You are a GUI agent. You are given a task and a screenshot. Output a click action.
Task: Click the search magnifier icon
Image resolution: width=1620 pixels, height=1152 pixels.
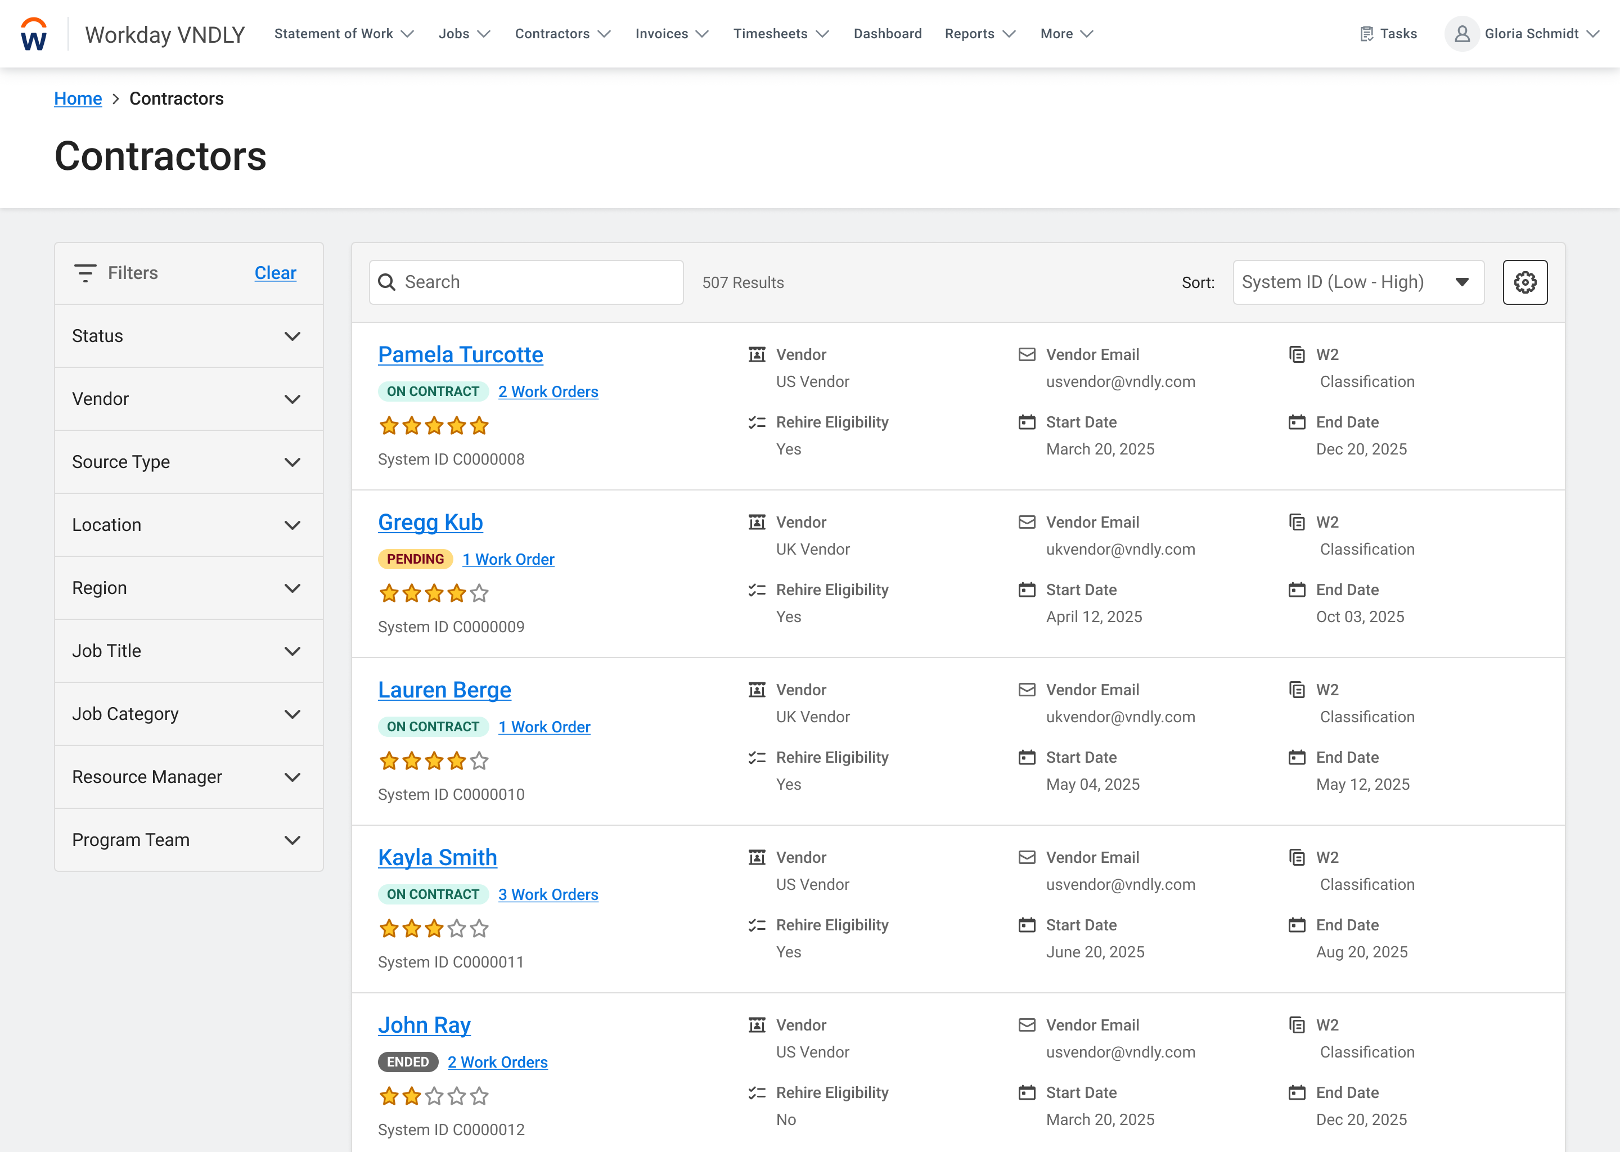point(387,282)
